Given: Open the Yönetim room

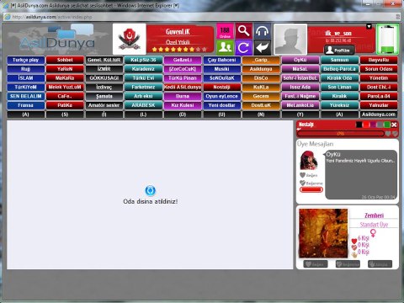Looking at the screenshot, I should click(x=379, y=78).
